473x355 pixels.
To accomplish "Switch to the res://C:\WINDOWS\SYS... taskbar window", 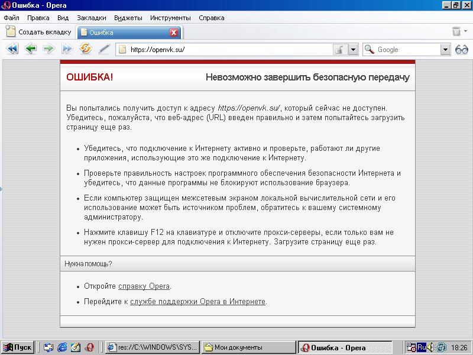I will pos(153,347).
